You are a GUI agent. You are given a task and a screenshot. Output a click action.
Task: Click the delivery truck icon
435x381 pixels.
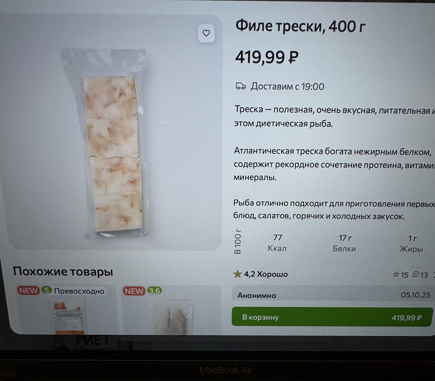(x=240, y=86)
